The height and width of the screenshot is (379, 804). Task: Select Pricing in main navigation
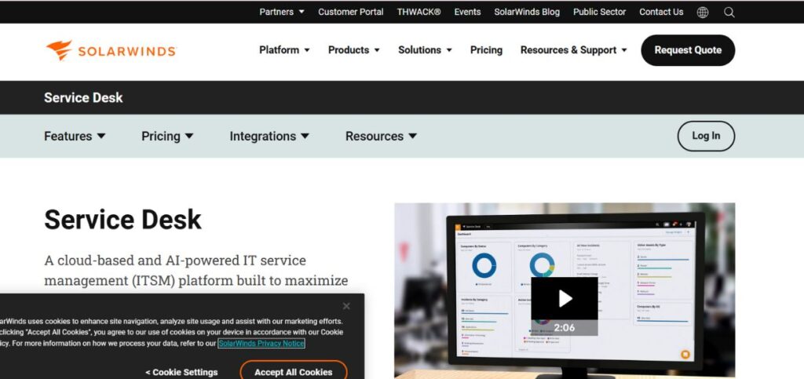486,50
